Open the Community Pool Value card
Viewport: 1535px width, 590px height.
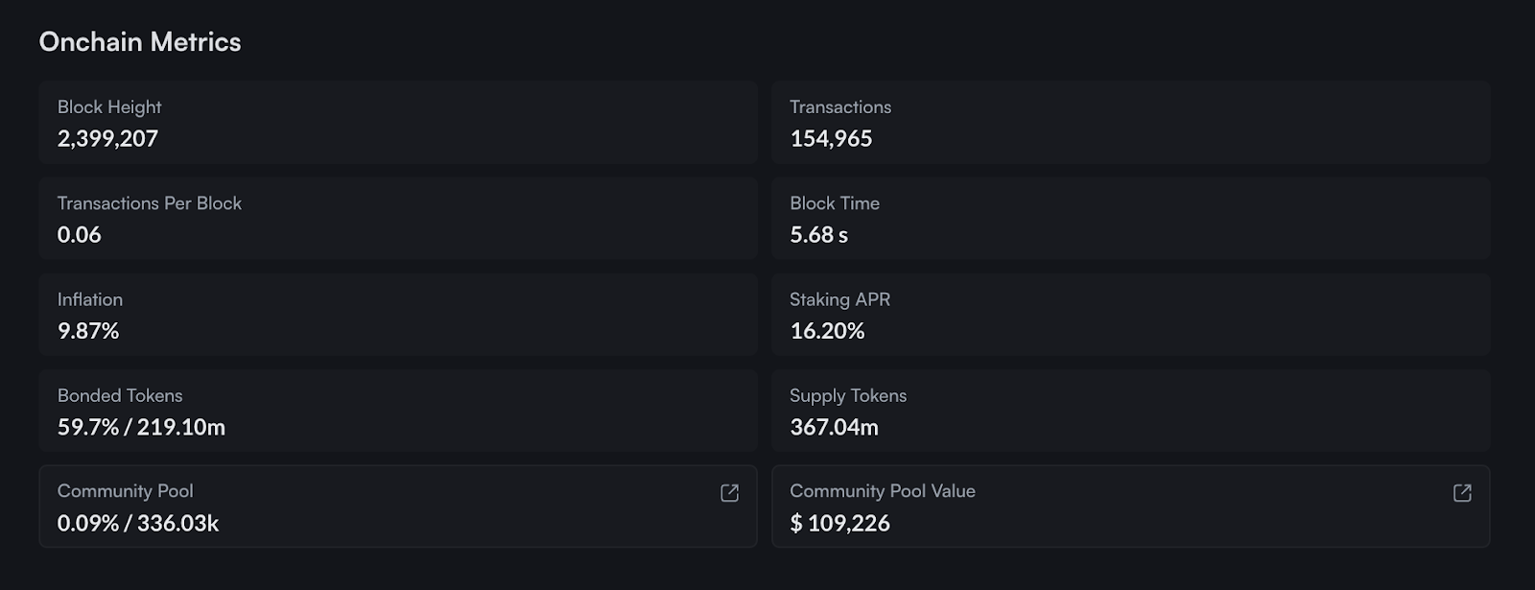pos(1131,507)
